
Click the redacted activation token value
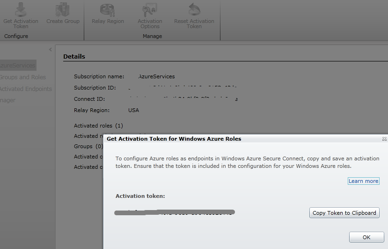pos(175,212)
